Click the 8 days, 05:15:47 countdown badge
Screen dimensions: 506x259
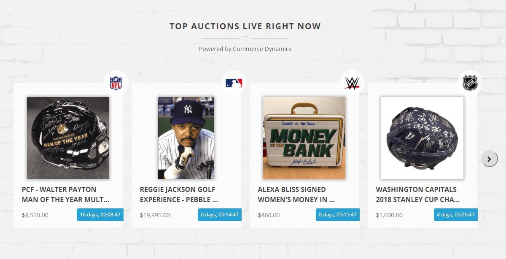pos(338,214)
